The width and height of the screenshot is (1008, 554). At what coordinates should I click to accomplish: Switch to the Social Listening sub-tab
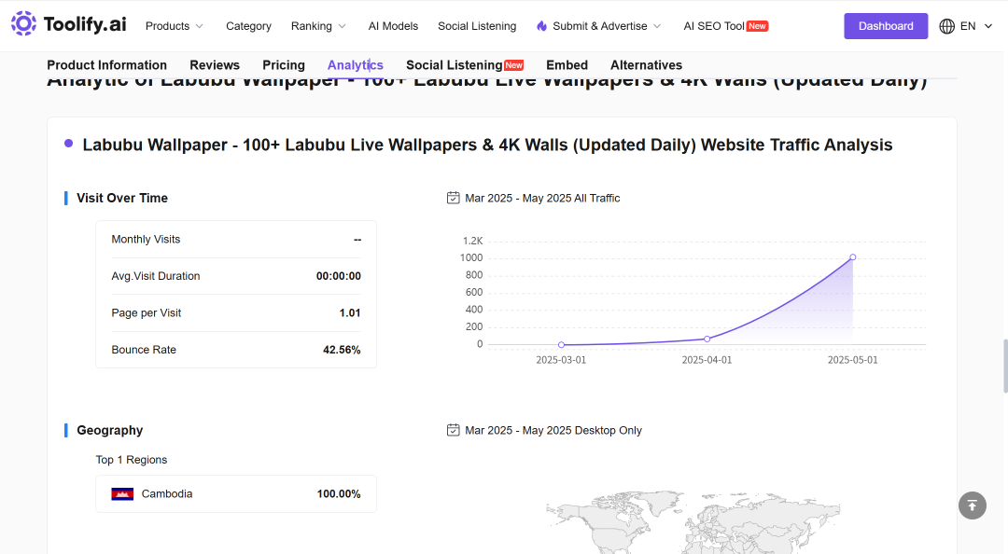coord(454,65)
